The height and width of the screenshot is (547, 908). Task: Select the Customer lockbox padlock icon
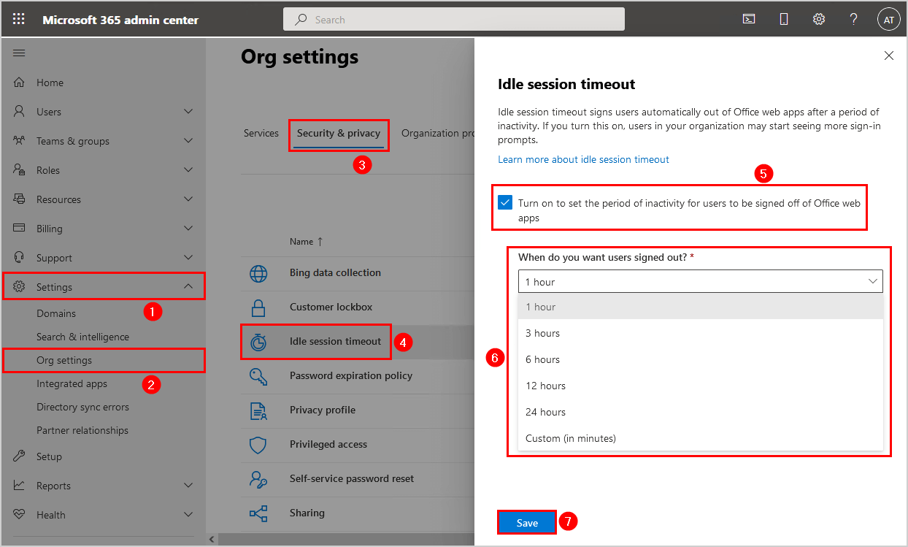click(258, 307)
